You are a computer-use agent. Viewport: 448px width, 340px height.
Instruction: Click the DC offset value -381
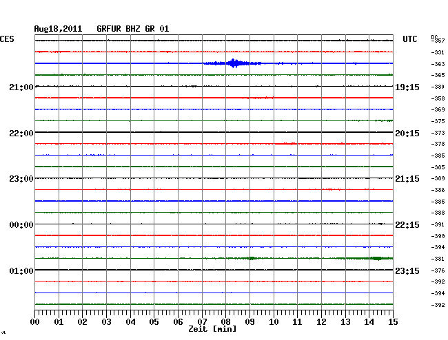[x=438, y=259]
